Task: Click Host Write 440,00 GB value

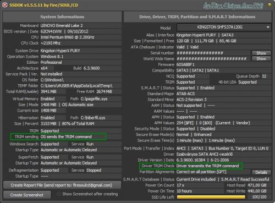Action: pos(257,191)
